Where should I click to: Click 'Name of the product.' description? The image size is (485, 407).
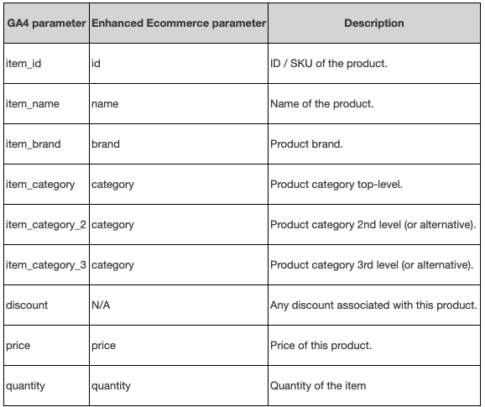pyautogui.click(x=322, y=103)
